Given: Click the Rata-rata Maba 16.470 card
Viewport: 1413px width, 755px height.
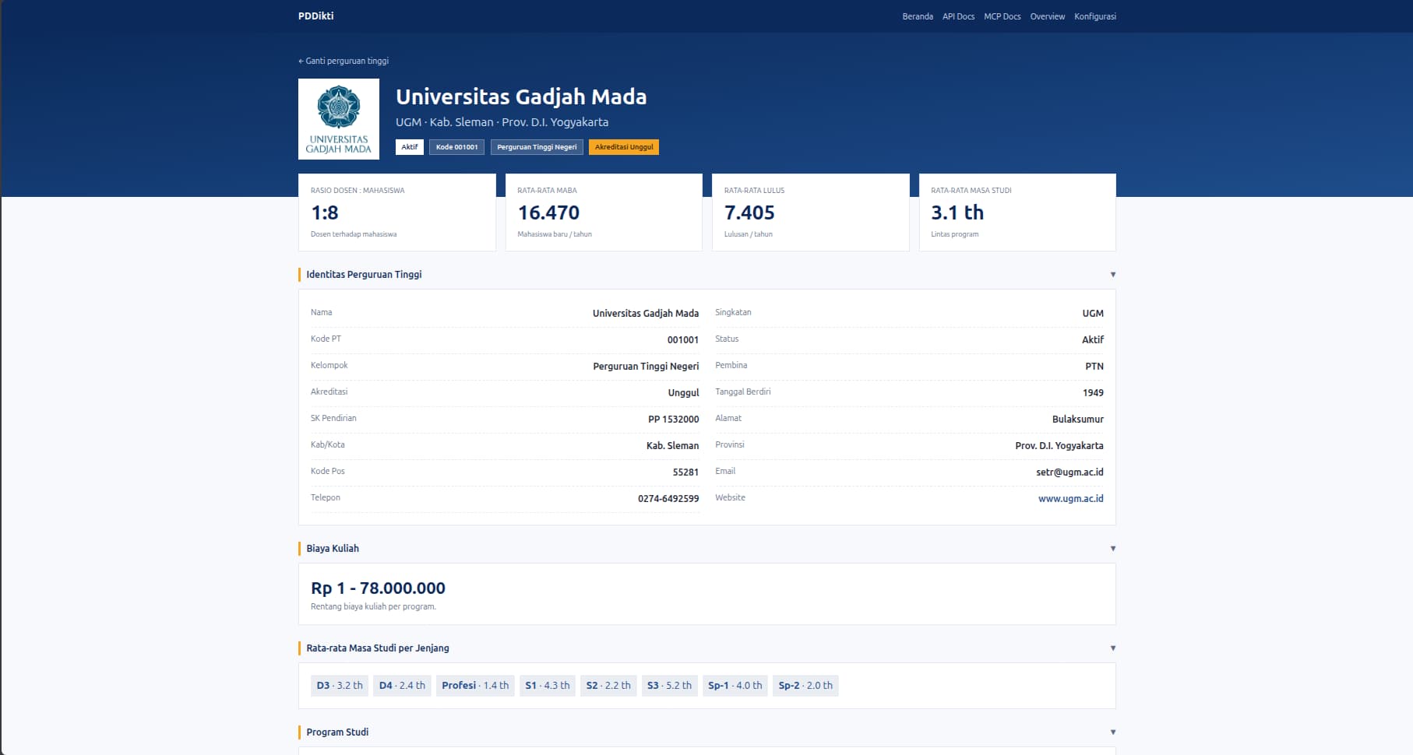Looking at the screenshot, I should point(604,212).
